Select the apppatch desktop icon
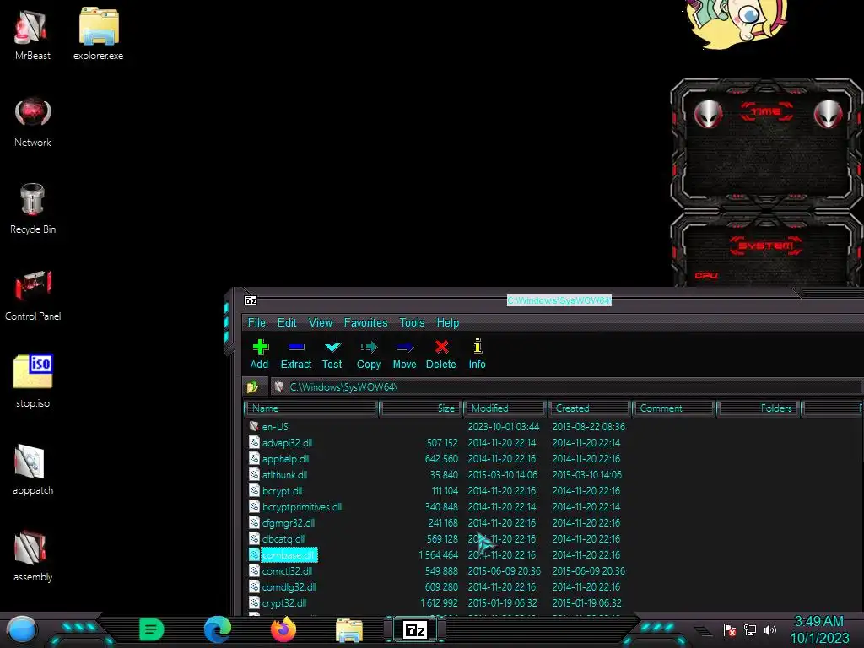Image resolution: width=864 pixels, height=648 pixels. (x=33, y=469)
